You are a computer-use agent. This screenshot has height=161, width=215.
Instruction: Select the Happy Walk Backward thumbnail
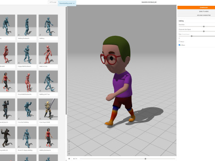(x=27, y=53)
